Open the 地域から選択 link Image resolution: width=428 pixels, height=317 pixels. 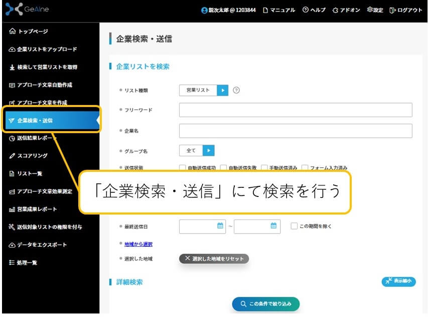click(138, 244)
